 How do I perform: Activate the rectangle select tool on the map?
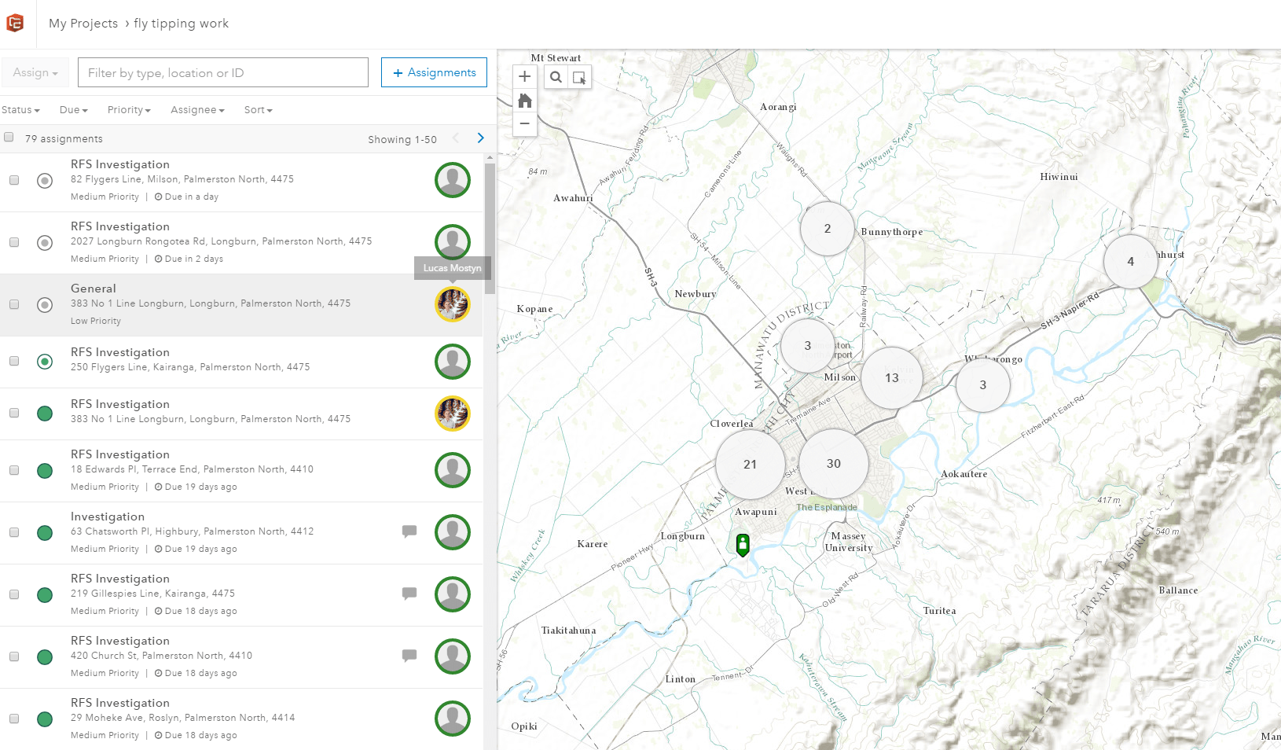(x=580, y=76)
